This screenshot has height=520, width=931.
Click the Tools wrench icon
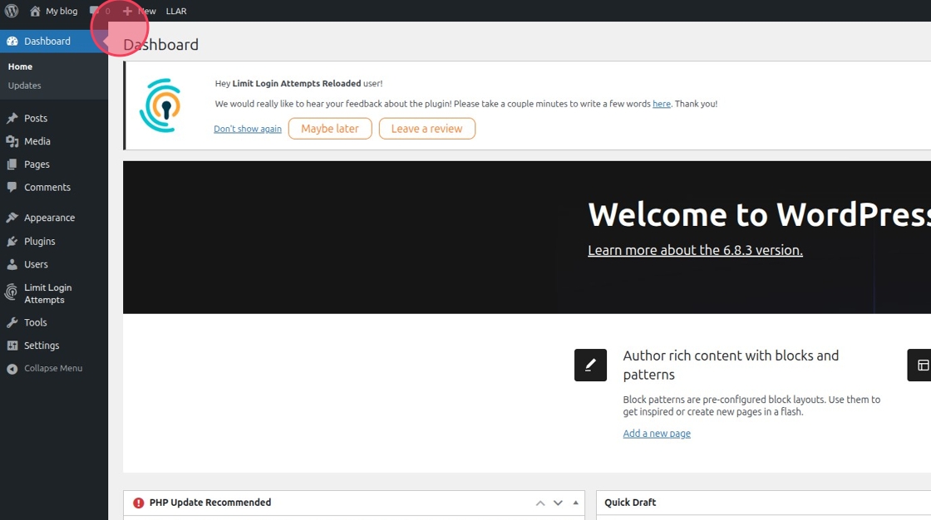coord(12,322)
